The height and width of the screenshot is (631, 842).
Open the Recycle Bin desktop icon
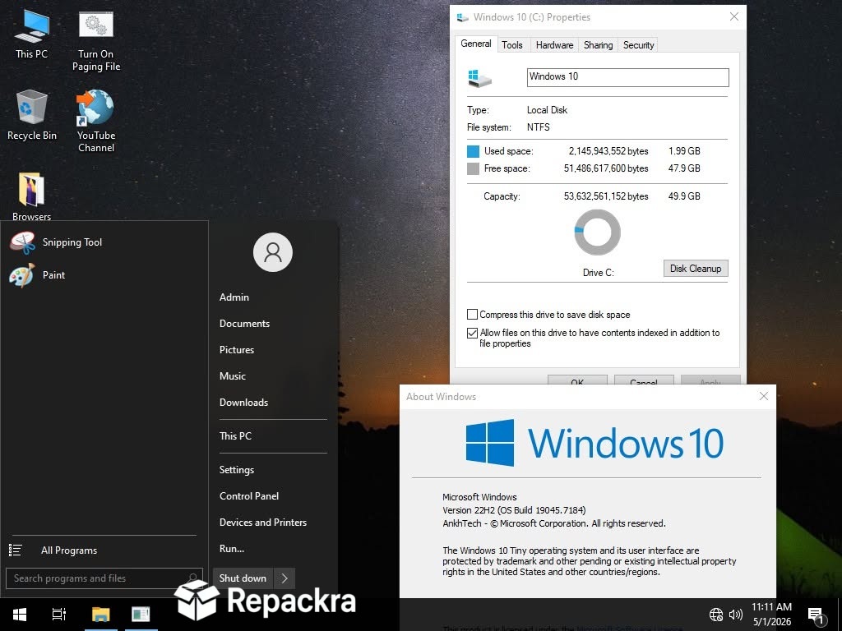coord(32,114)
